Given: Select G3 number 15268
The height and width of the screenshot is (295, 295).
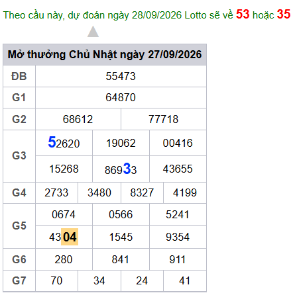Looking at the screenshot, I should click(x=64, y=169).
